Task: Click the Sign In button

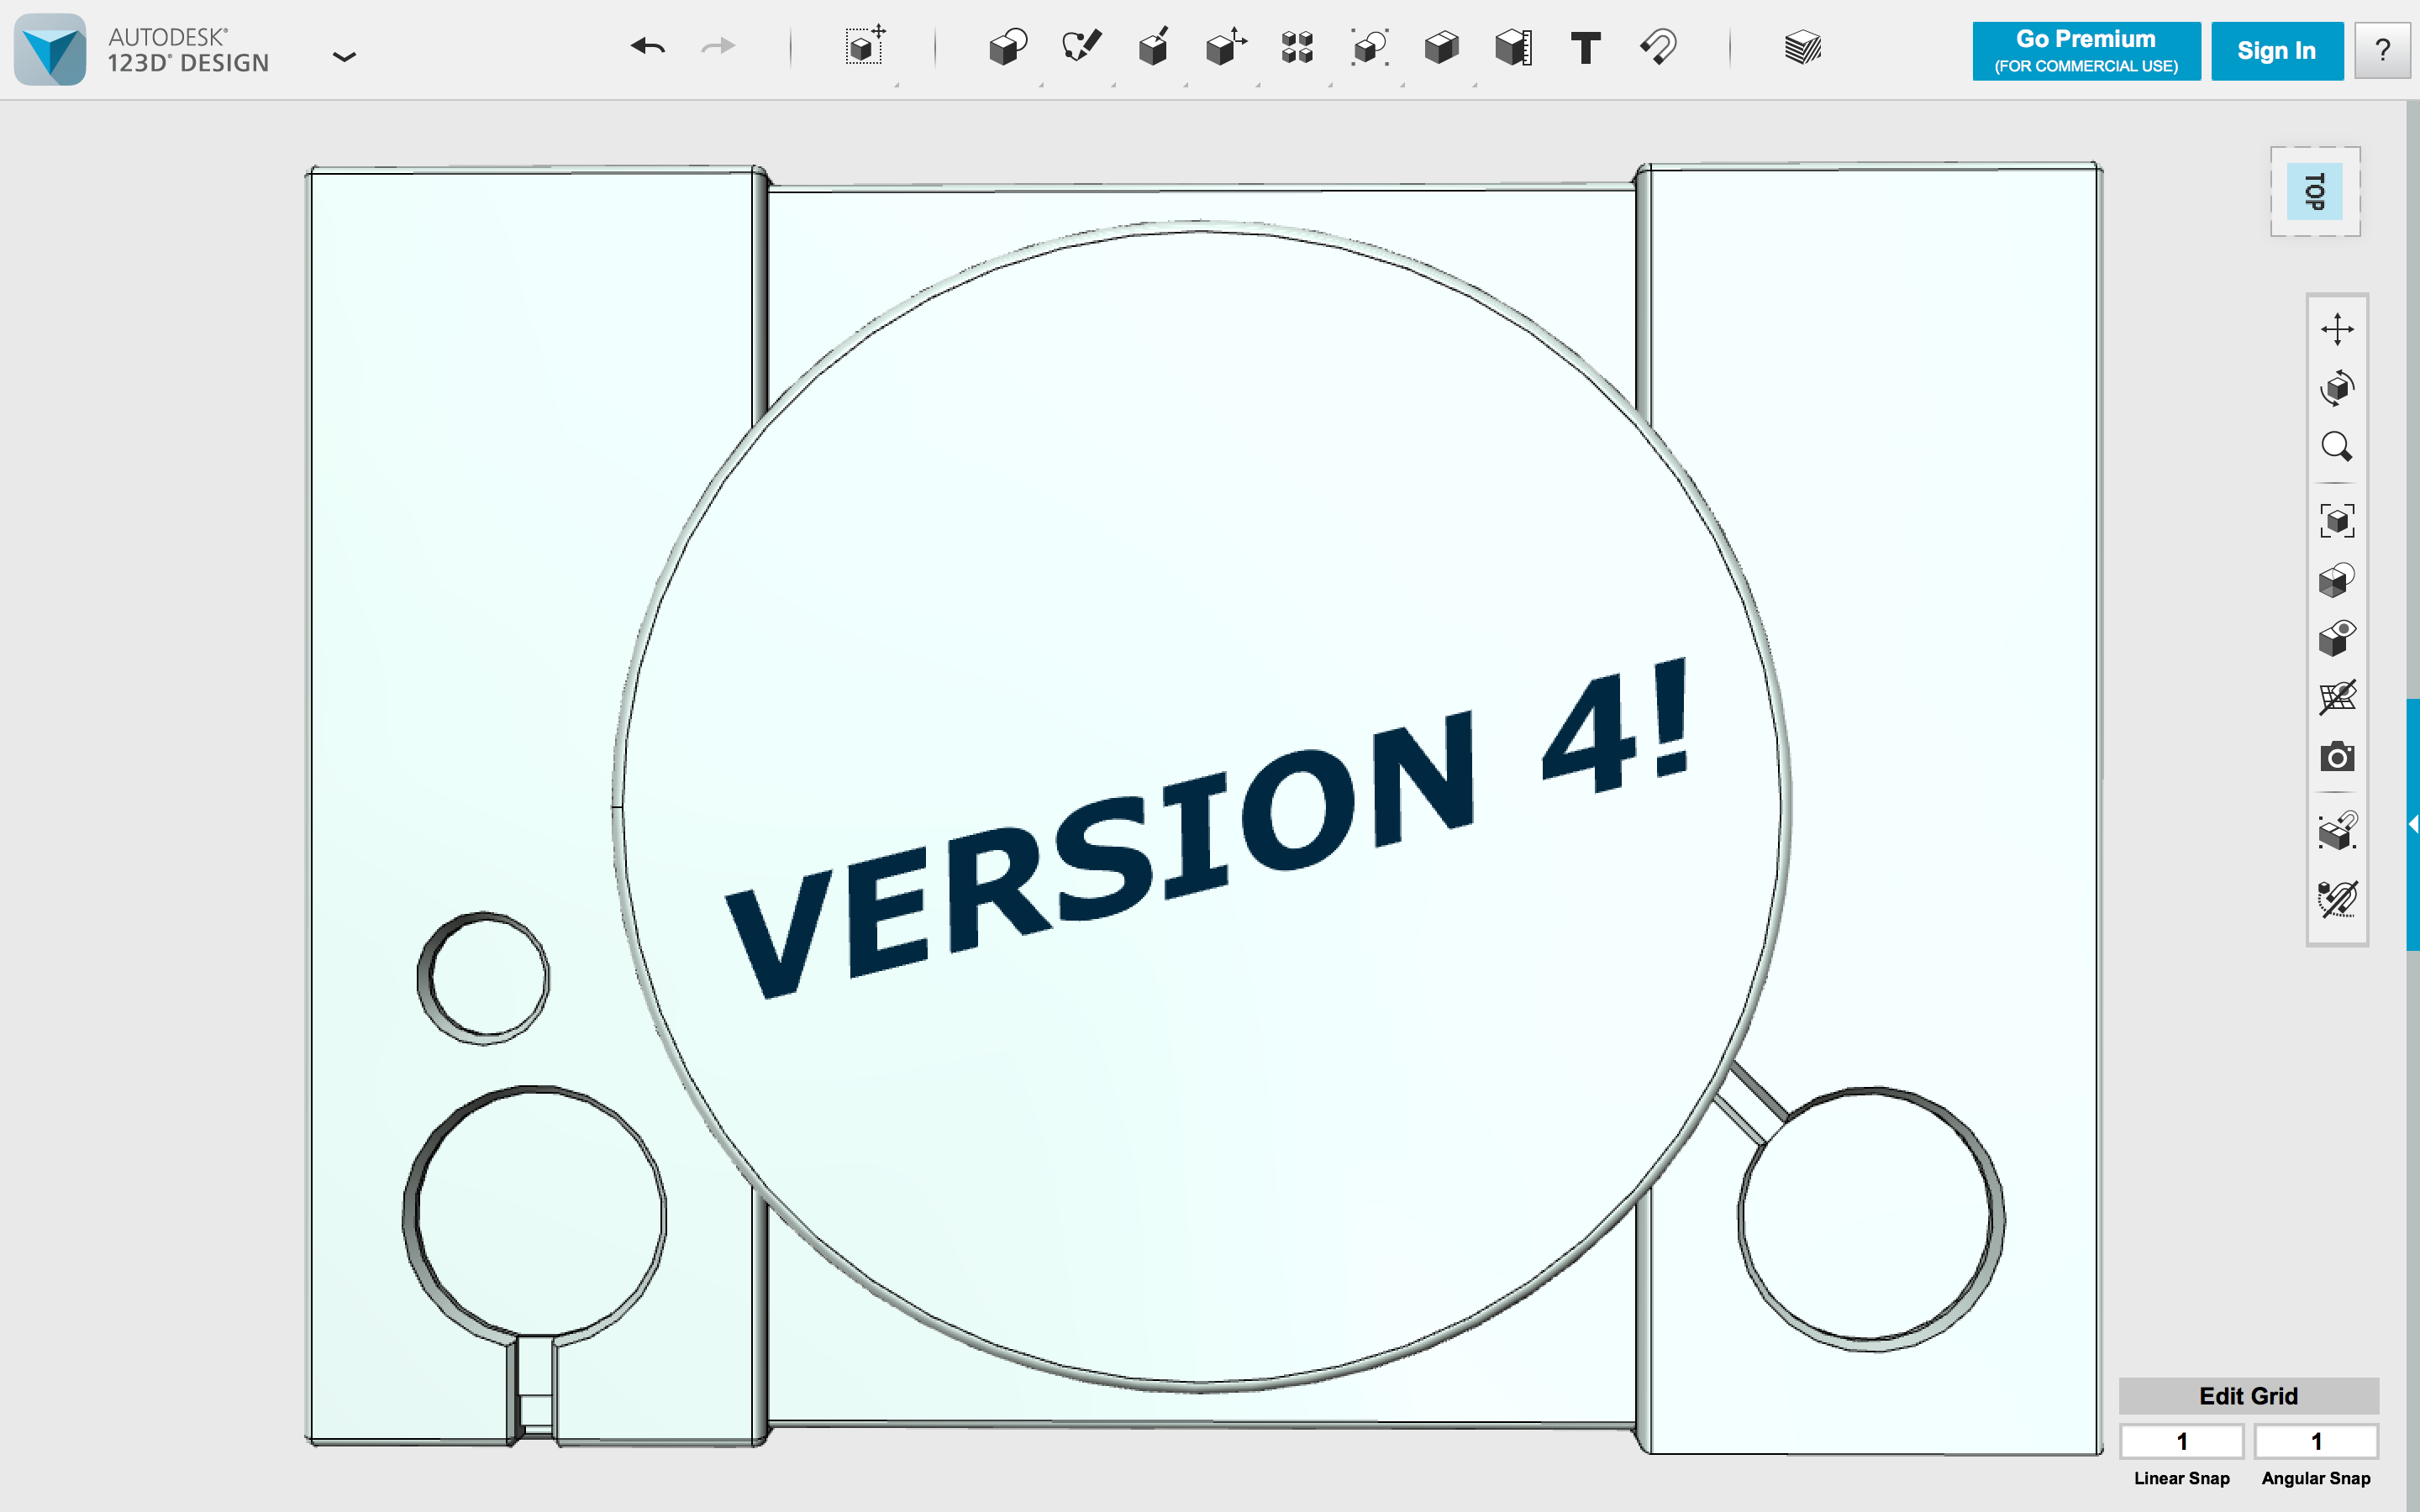Action: tap(2276, 51)
